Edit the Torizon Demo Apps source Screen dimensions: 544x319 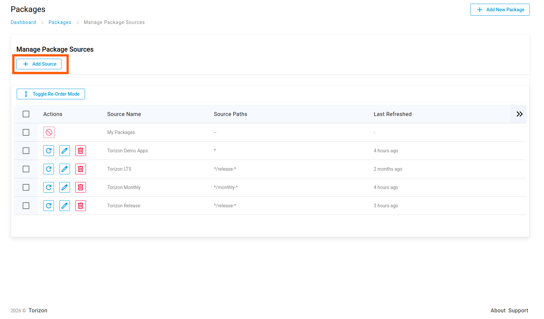(65, 151)
